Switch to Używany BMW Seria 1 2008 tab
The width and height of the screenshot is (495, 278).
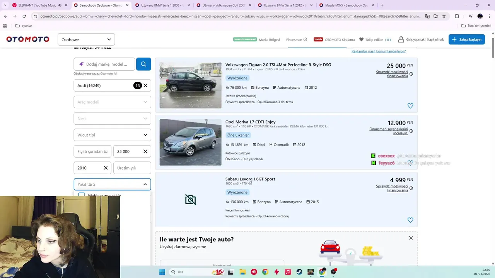(x=162, y=5)
